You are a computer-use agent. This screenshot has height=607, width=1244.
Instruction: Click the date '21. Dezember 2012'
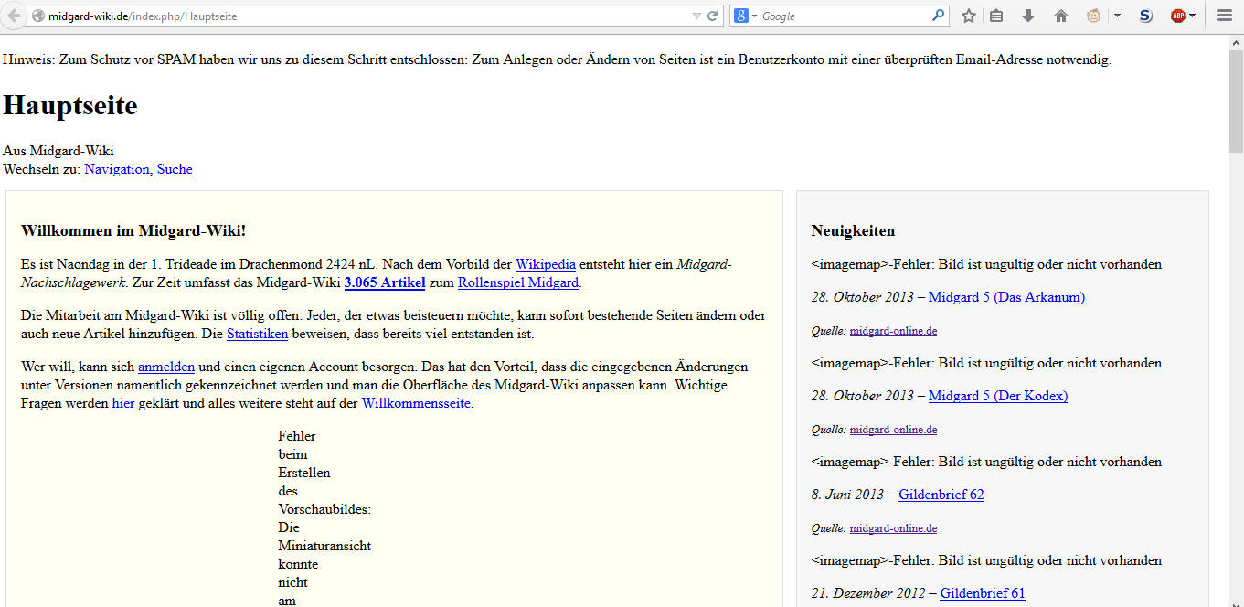(x=868, y=593)
